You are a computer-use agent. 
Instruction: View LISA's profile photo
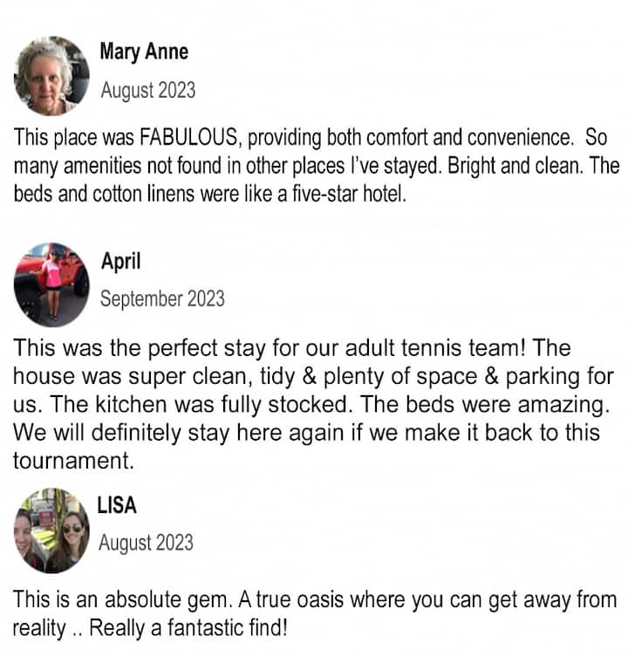[51, 530]
